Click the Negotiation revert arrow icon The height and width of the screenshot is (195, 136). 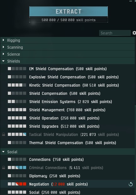coord(131,184)
